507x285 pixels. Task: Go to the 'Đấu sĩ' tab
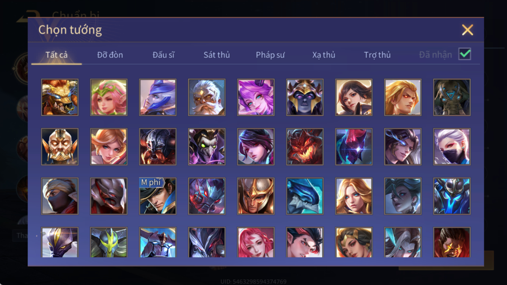[164, 55]
